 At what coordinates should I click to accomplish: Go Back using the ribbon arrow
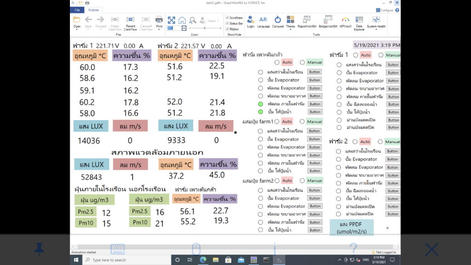pos(88,20)
